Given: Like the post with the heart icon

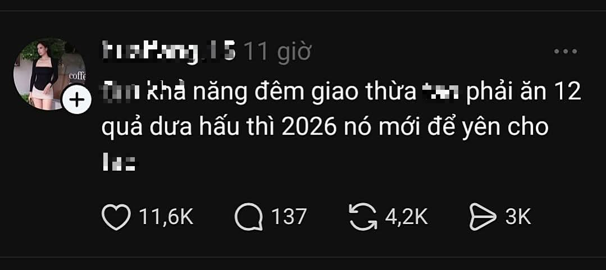Looking at the screenshot, I should click(x=116, y=217).
